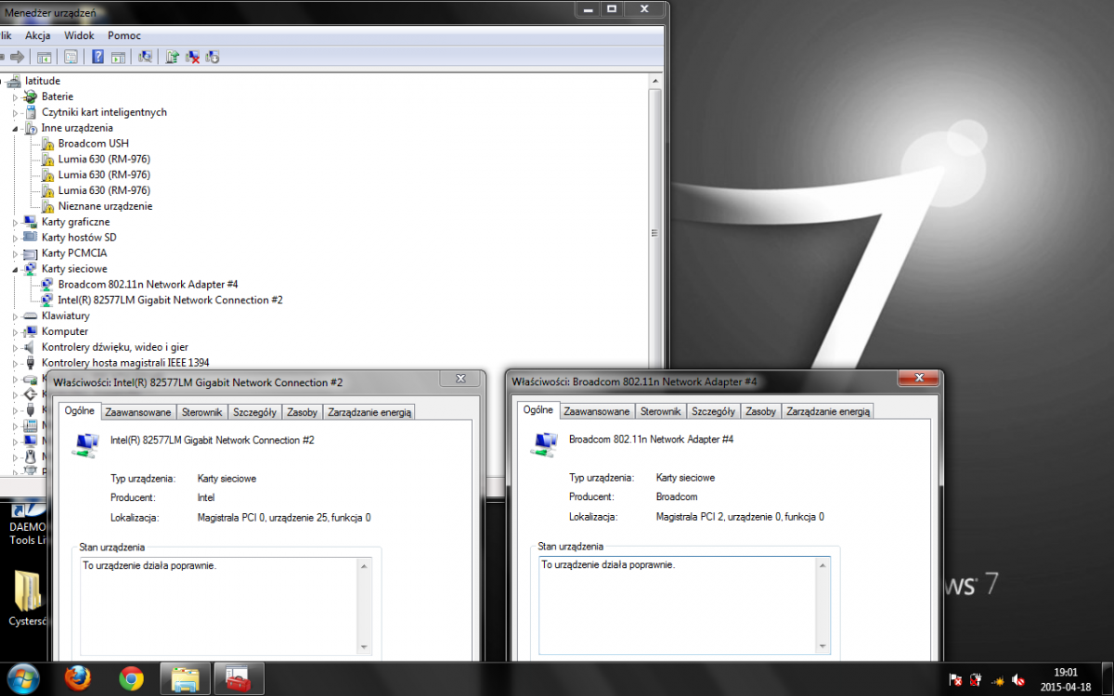Click Scan for hardware changes icon
Image resolution: width=1114 pixels, height=696 pixels.
[x=145, y=57]
